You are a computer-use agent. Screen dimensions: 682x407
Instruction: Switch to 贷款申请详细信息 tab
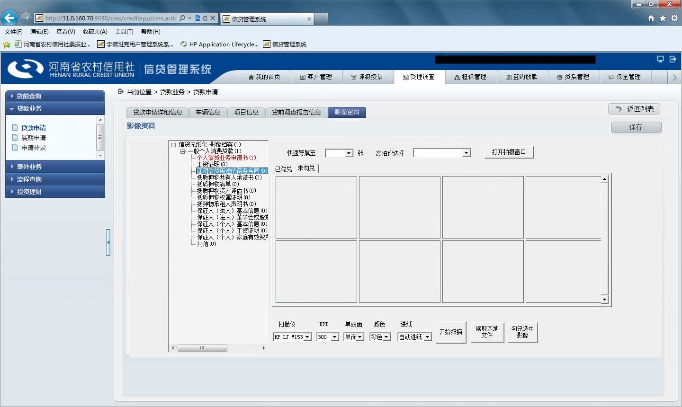158,112
